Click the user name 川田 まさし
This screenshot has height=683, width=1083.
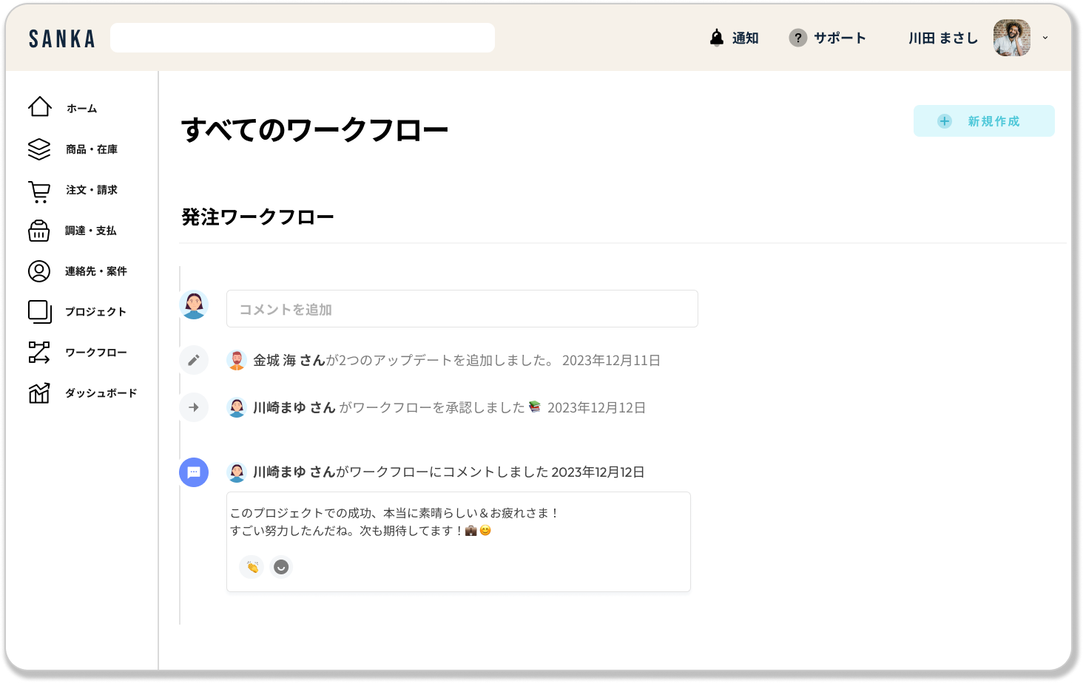[x=943, y=38]
